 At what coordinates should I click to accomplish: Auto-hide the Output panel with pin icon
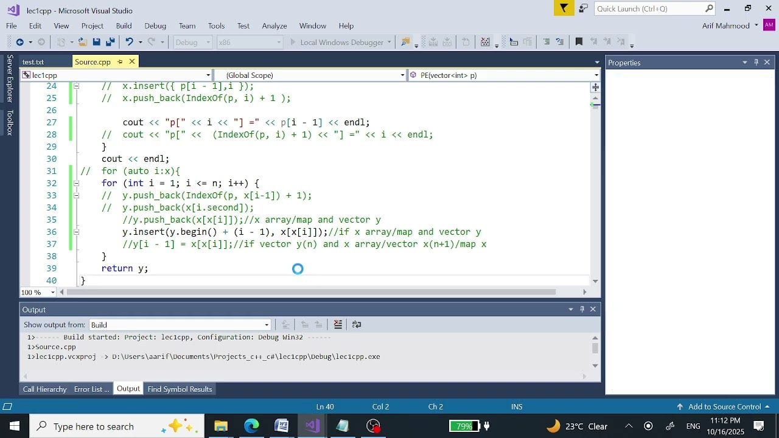click(582, 309)
